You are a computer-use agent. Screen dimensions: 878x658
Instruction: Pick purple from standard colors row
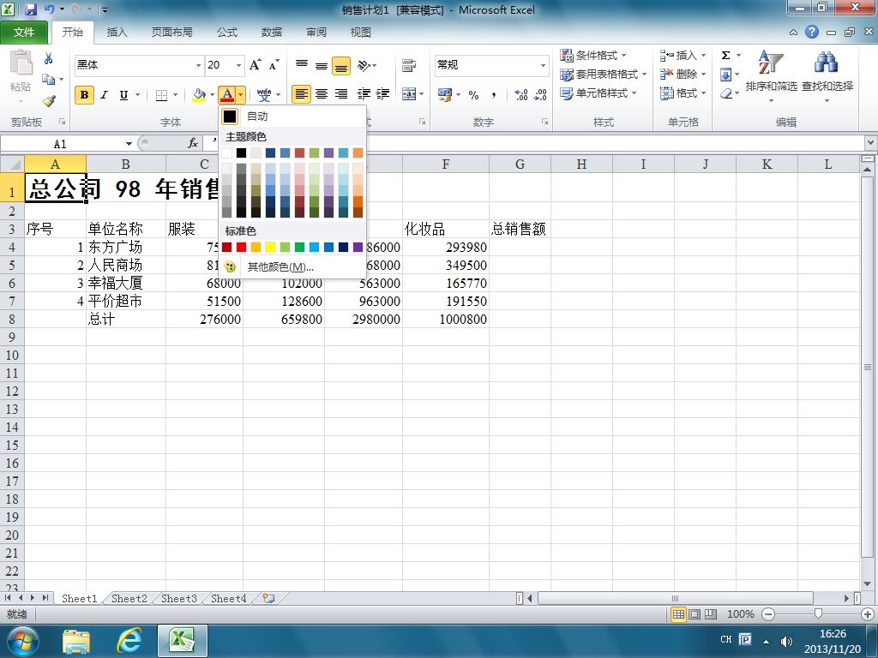[358, 248]
